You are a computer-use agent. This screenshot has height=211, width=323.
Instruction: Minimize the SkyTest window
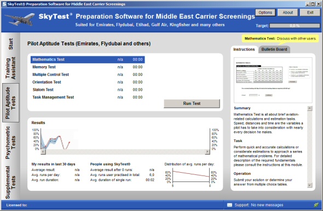pos(308,4)
